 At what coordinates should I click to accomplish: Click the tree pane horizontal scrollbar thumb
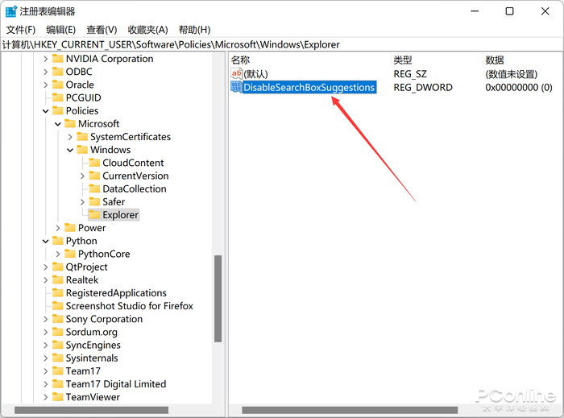point(91,410)
